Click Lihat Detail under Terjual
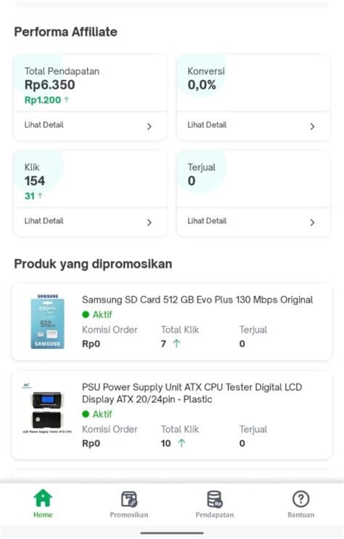344x539 pixels. click(207, 220)
